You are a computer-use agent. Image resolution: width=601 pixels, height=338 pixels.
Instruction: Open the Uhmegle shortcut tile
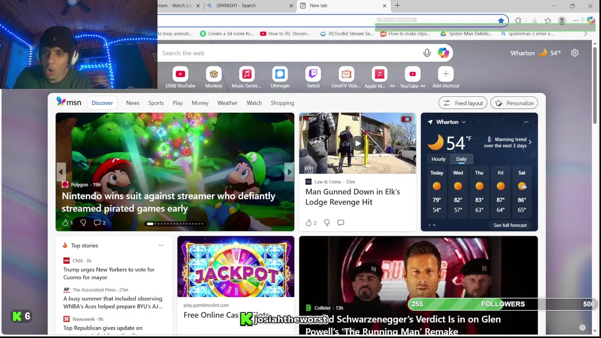(280, 77)
